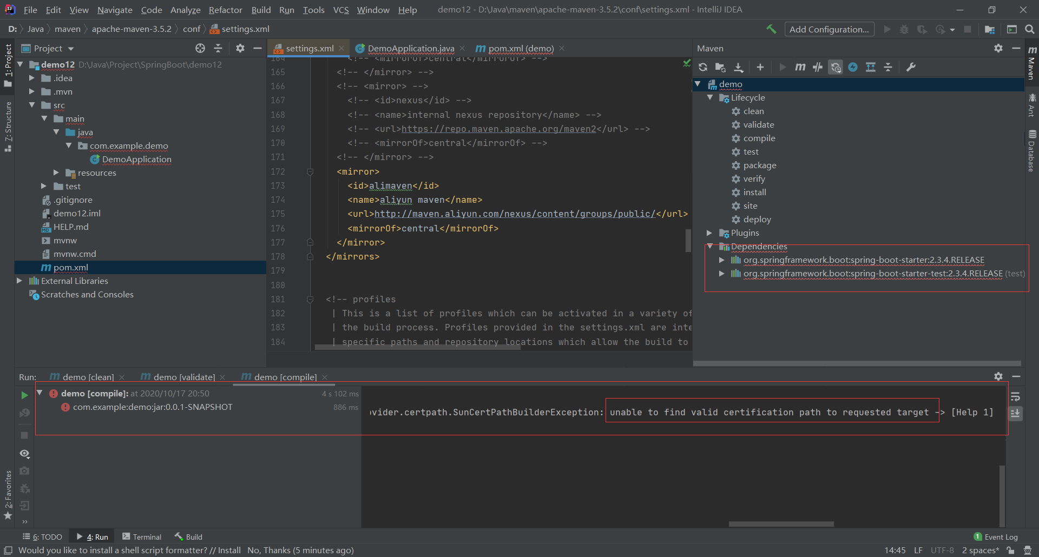Toggle soft-wrap in Run console
1039x557 pixels.
(1015, 396)
